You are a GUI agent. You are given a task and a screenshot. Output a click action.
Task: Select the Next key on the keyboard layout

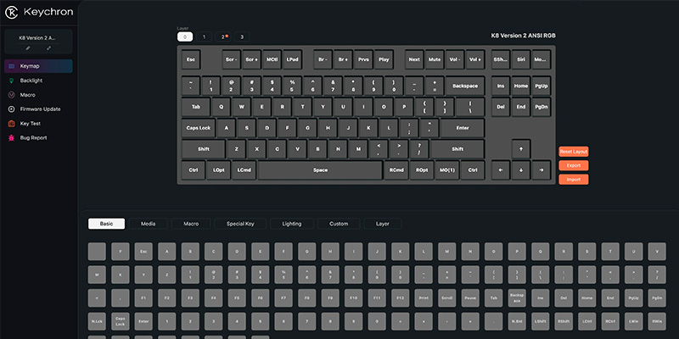tap(414, 59)
